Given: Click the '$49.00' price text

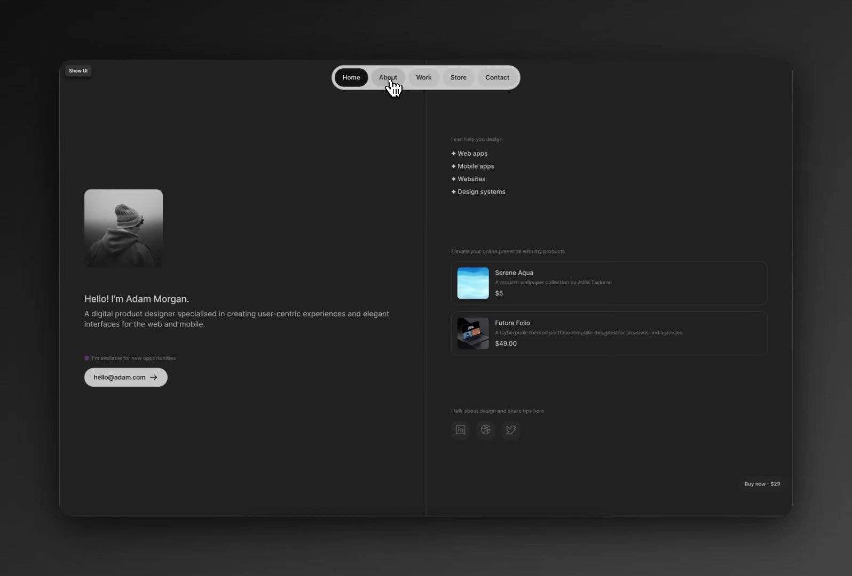Looking at the screenshot, I should [506, 343].
